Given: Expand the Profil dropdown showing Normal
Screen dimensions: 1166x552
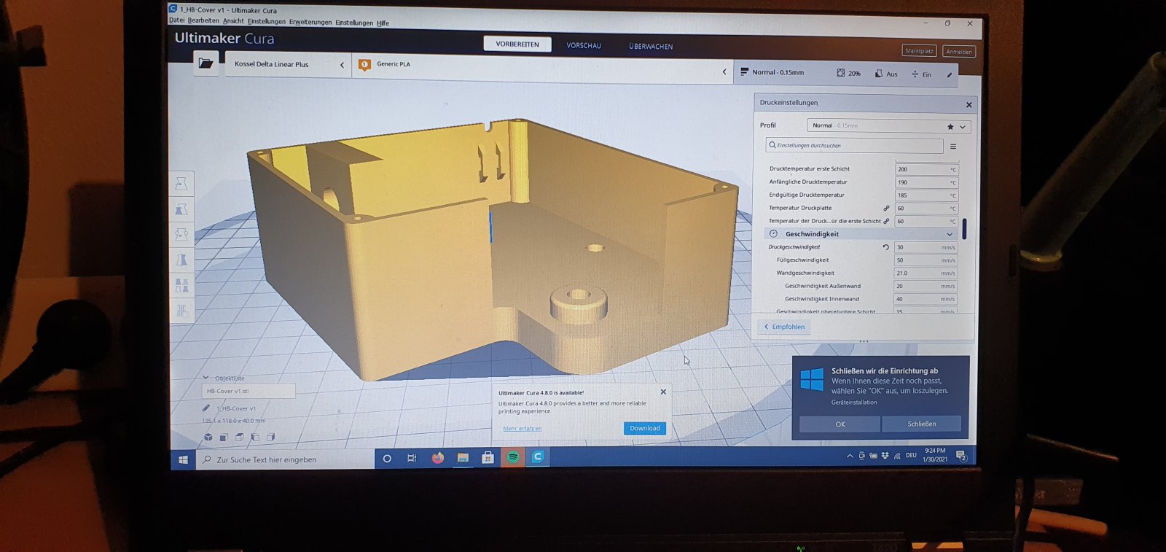Looking at the screenshot, I should tap(962, 127).
